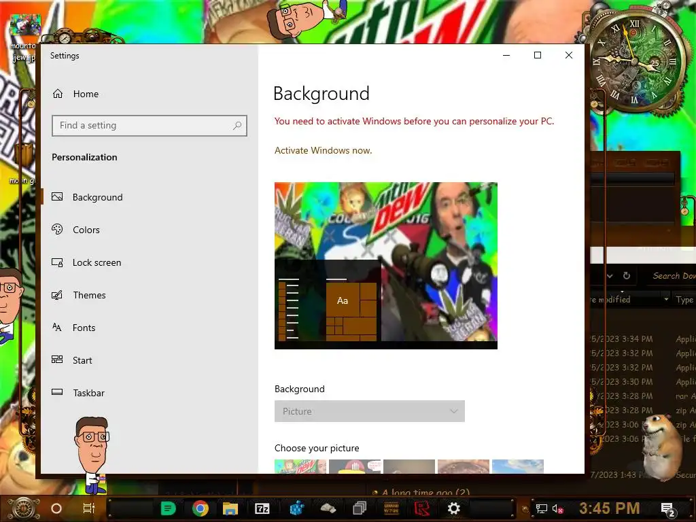Screen dimensions: 696x522
Task: Click the refresh icon in File Explorer
Action: [626, 276]
